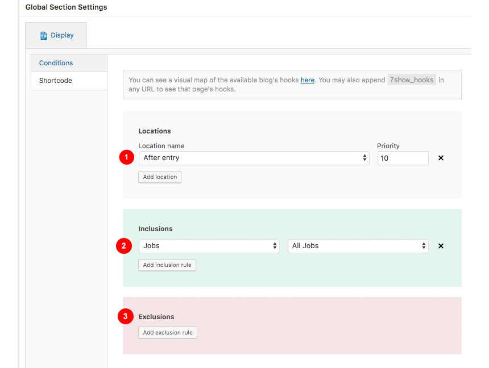The image size is (489, 368).
Task: Click the Exclusions heading
Action: point(156,317)
